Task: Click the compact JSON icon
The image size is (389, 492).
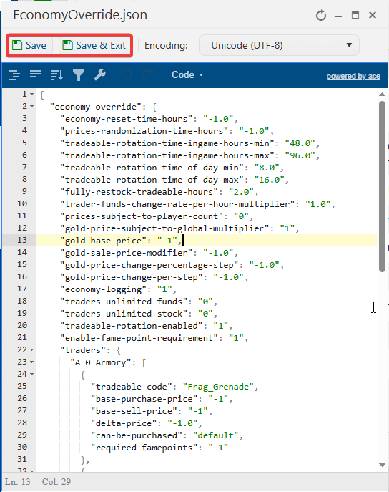Action: [36, 74]
